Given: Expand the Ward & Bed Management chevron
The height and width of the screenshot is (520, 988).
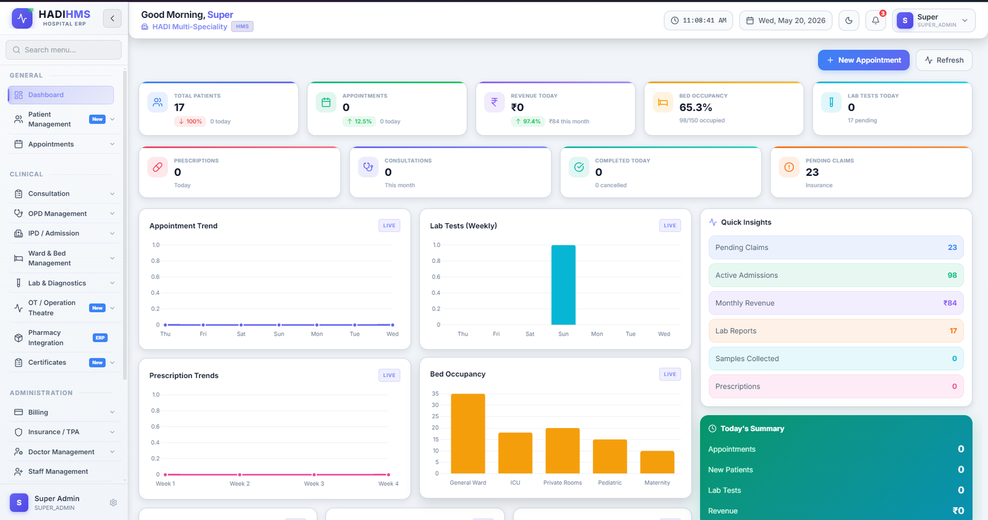Looking at the screenshot, I should (112, 258).
